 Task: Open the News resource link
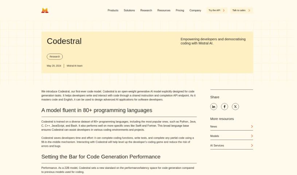[x=232, y=127]
